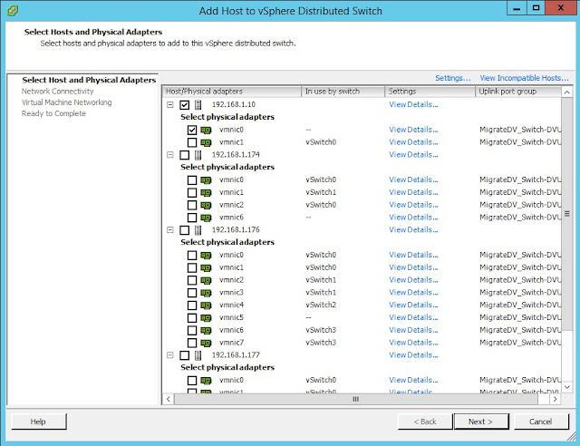Click the NIC icon of vmnic0 under 192.168.1.176

click(206, 256)
